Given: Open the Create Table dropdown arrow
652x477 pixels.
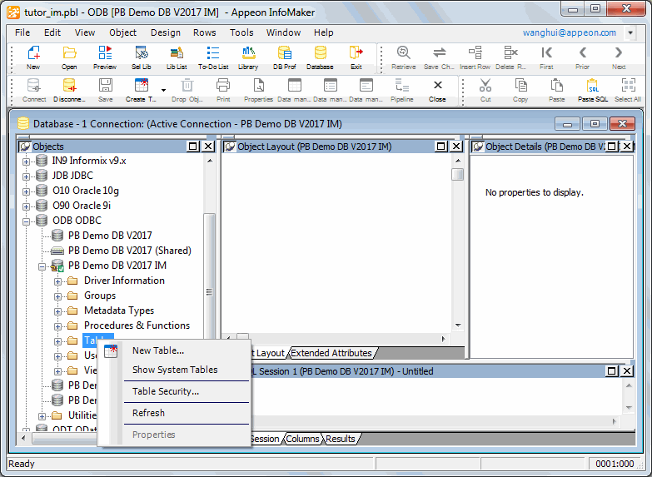Looking at the screenshot, I should (x=163, y=89).
